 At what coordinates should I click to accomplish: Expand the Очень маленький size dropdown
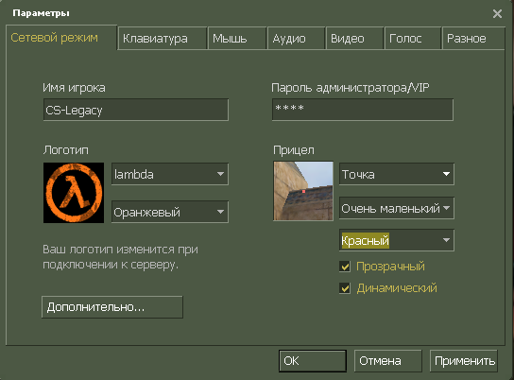(396, 208)
